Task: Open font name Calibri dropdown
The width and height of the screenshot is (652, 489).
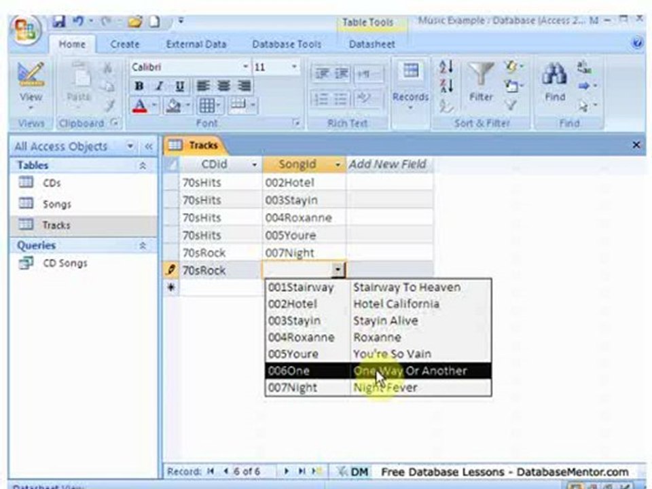Action: point(245,67)
